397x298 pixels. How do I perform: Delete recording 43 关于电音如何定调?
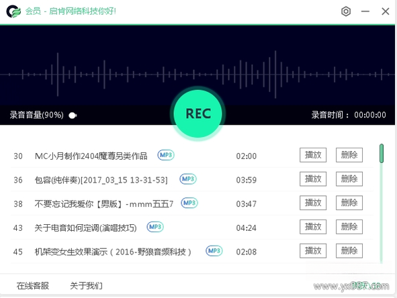pyautogui.click(x=349, y=227)
